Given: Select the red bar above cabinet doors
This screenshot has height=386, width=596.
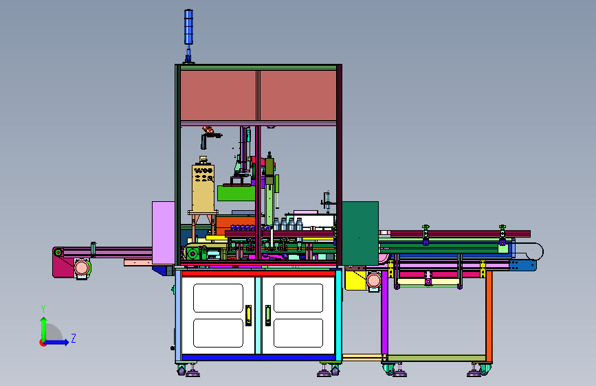Looking at the screenshot, I should coord(258,273).
